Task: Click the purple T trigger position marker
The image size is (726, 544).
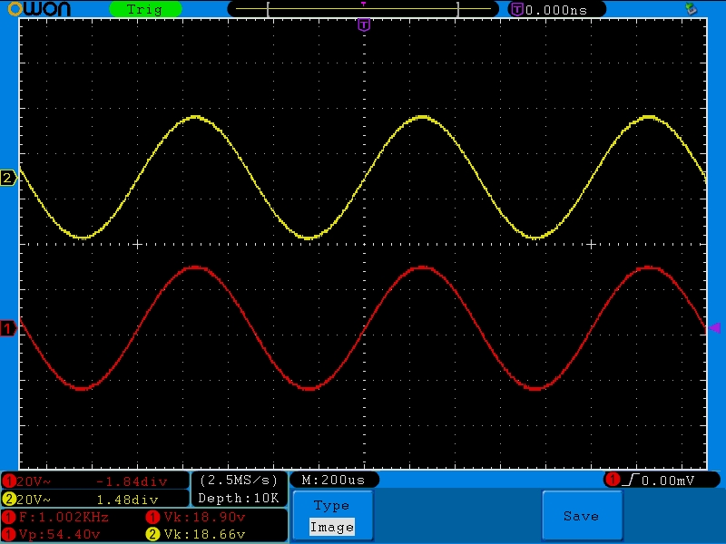Action: click(364, 24)
